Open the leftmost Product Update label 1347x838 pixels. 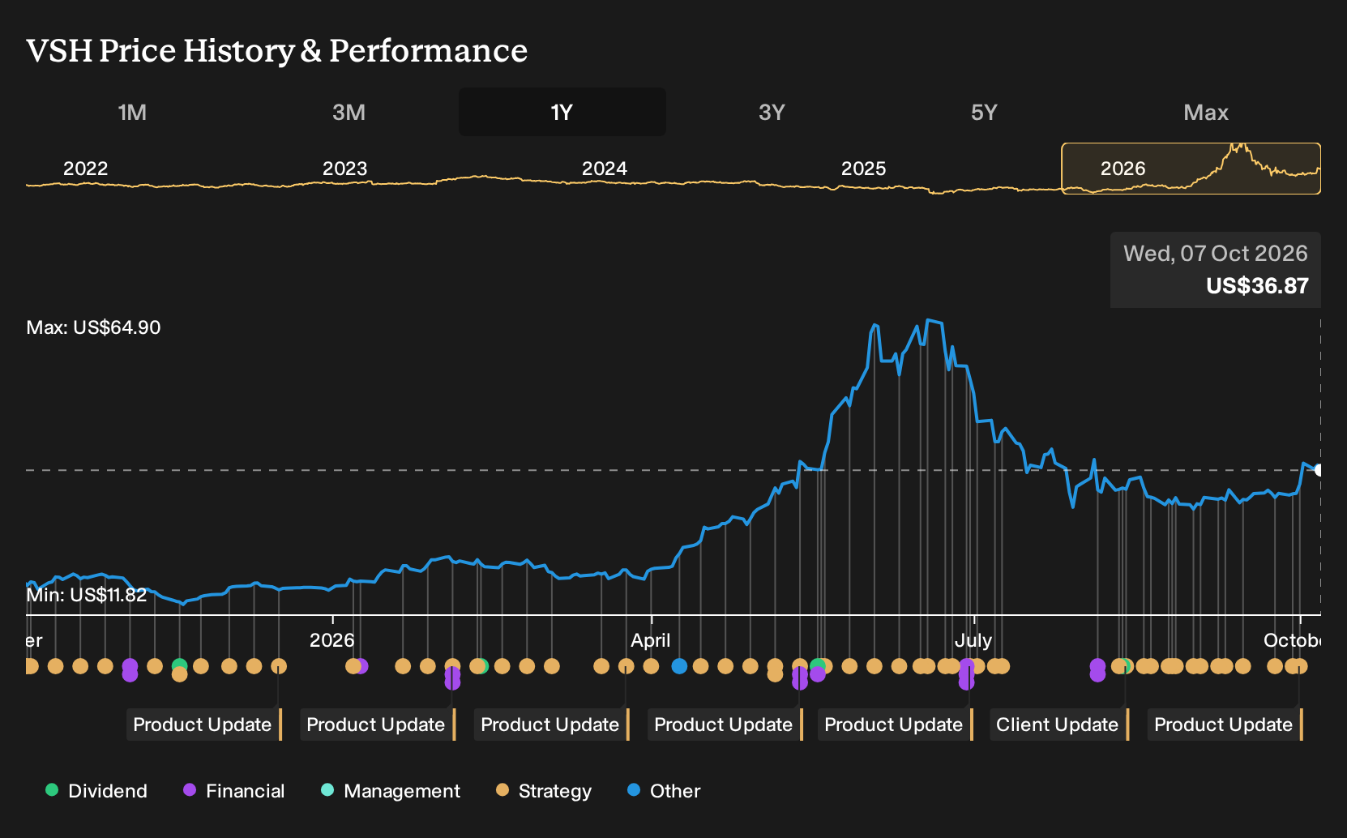(x=203, y=725)
